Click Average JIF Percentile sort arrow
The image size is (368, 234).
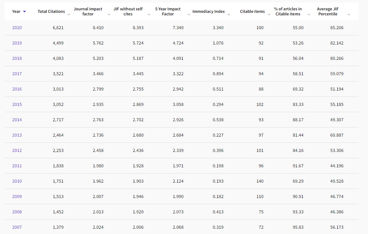(x=349, y=15)
